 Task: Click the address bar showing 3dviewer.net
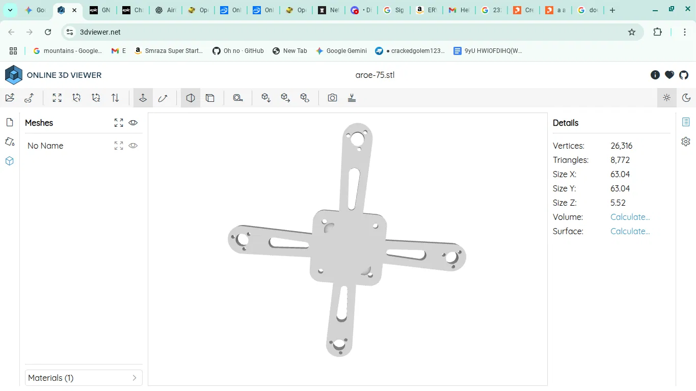352,32
